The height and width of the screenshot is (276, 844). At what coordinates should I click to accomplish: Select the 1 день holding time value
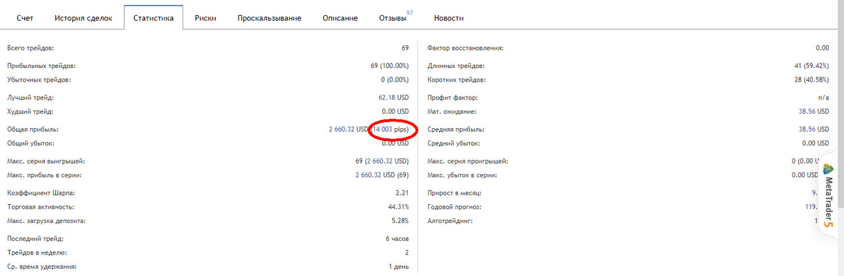tap(398, 267)
